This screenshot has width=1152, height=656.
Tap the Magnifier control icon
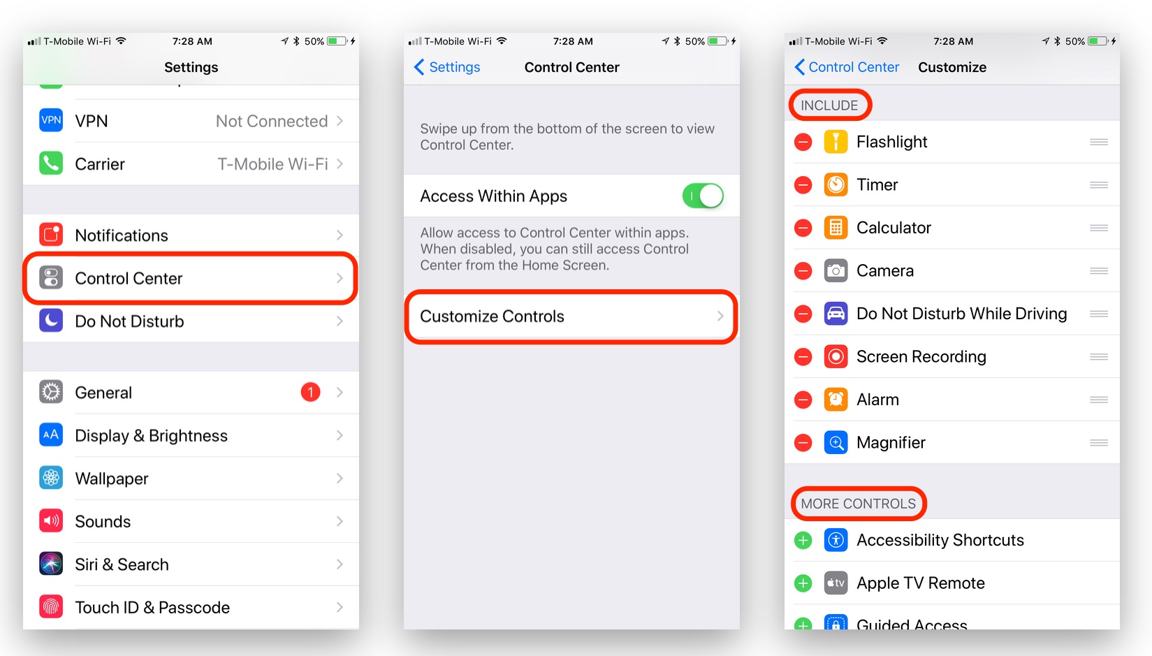pyautogui.click(x=836, y=443)
